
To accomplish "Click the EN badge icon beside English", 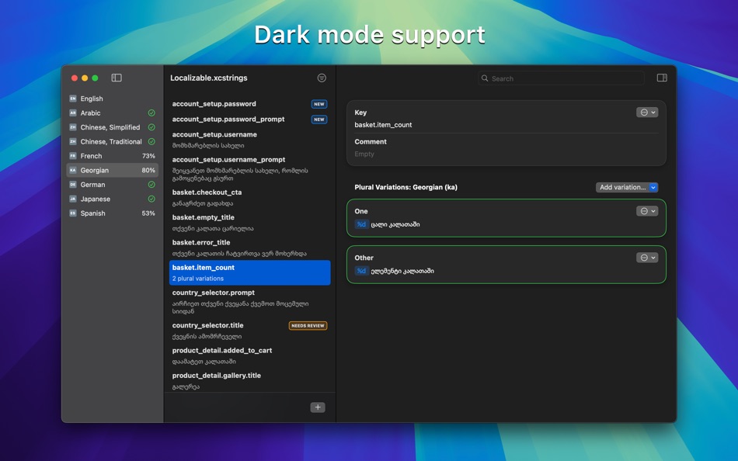I will tap(73, 99).
